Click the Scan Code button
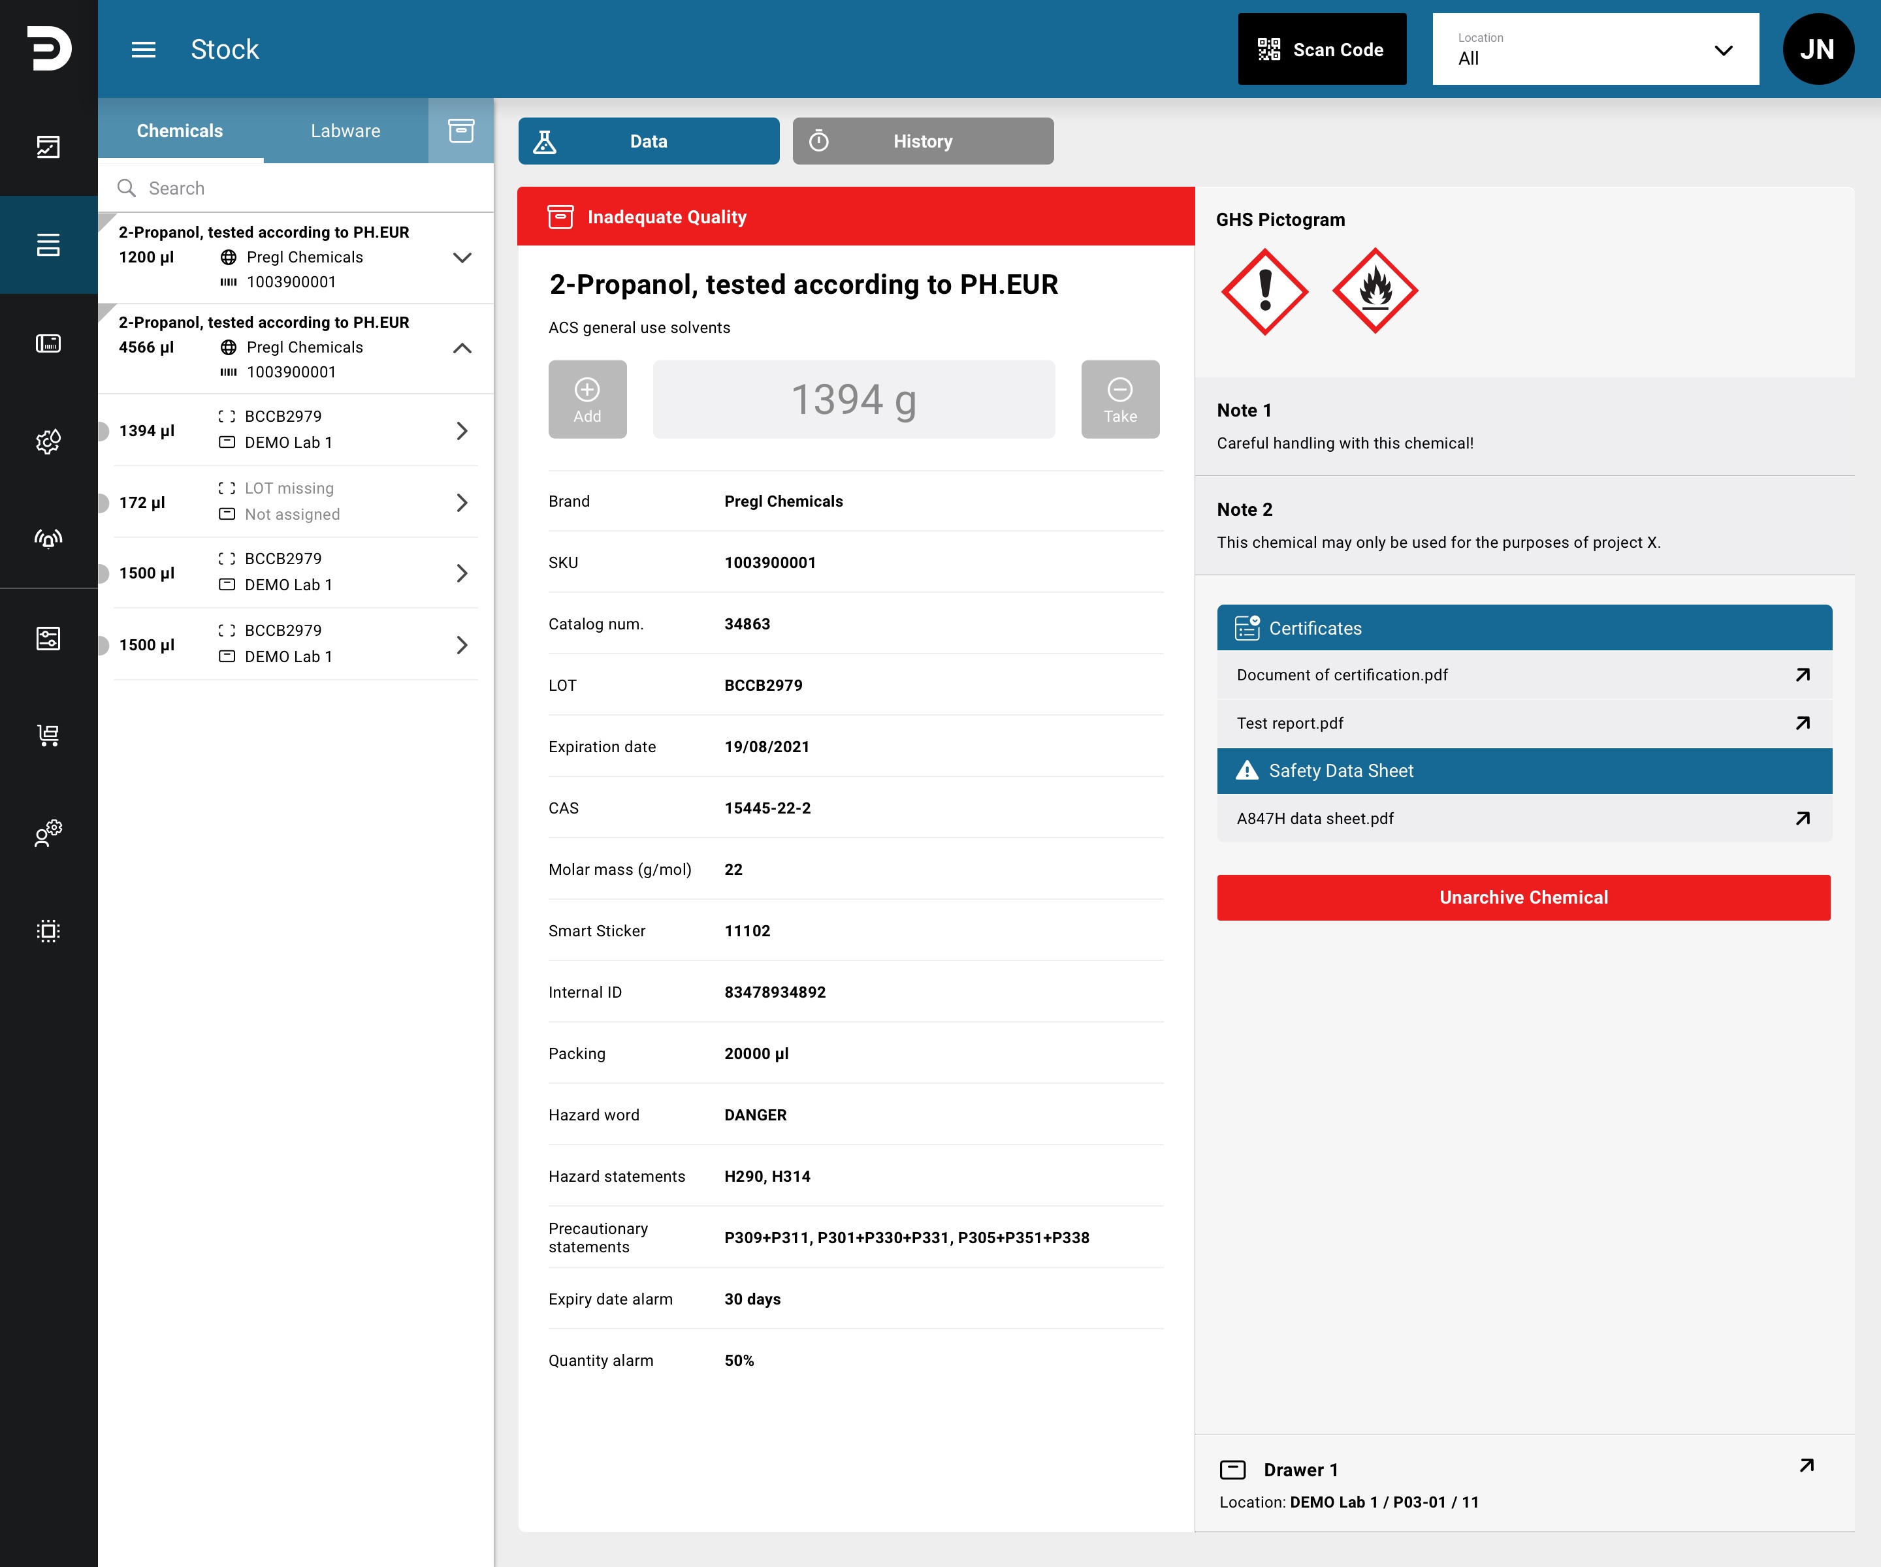The height and width of the screenshot is (1567, 1881). 1322,49
